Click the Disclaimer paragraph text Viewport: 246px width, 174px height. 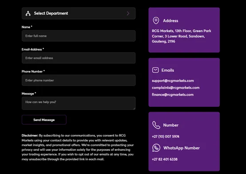click(x=78, y=147)
